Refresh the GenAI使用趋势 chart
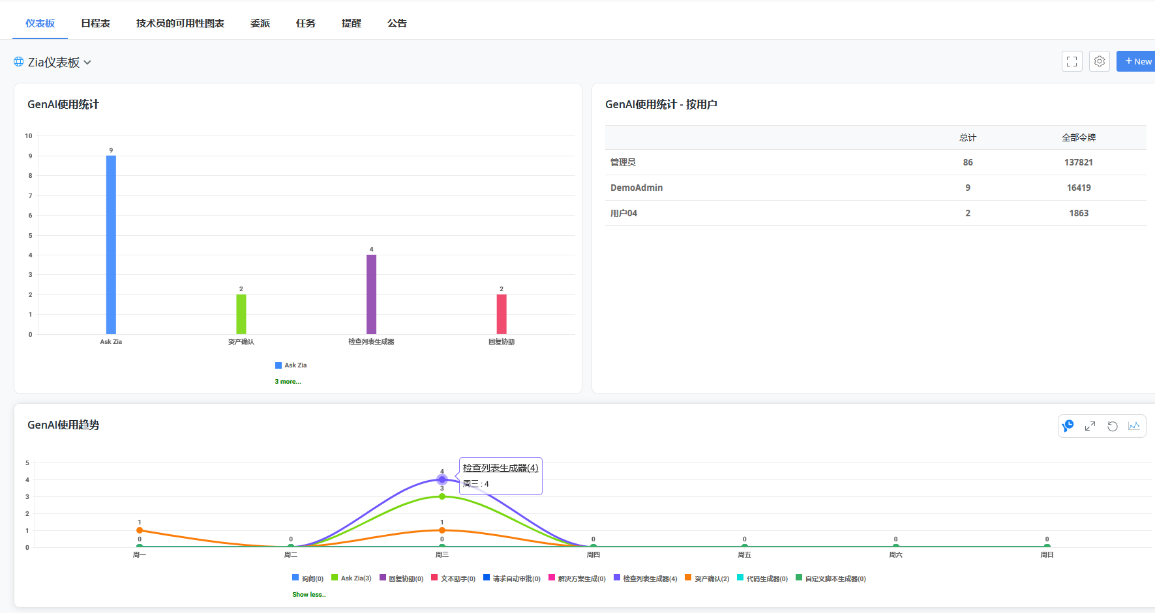 tap(1113, 426)
